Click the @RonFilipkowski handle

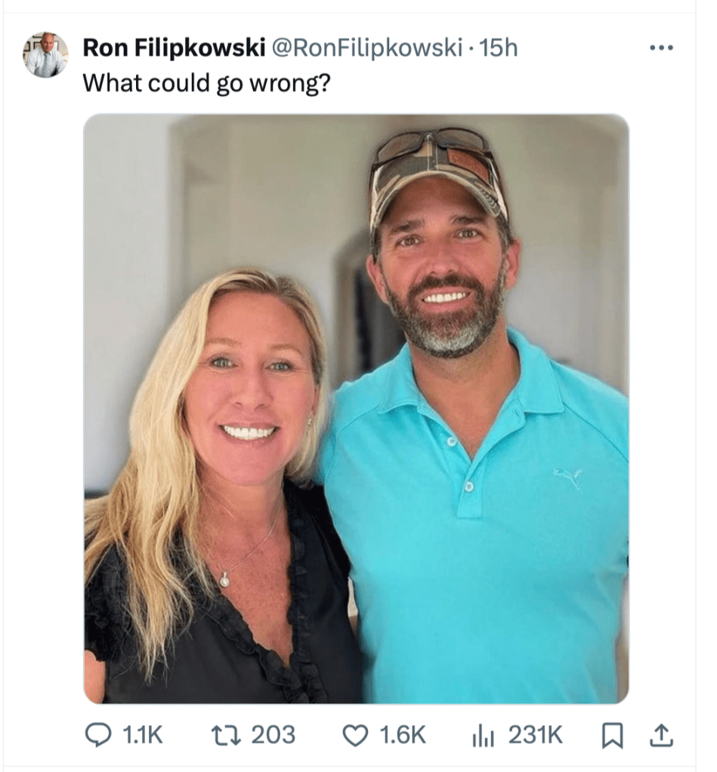pyautogui.click(x=366, y=48)
